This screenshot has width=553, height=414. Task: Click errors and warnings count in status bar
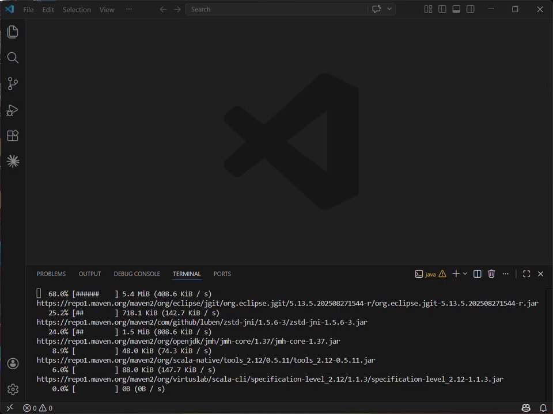pyautogui.click(x=38, y=408)
